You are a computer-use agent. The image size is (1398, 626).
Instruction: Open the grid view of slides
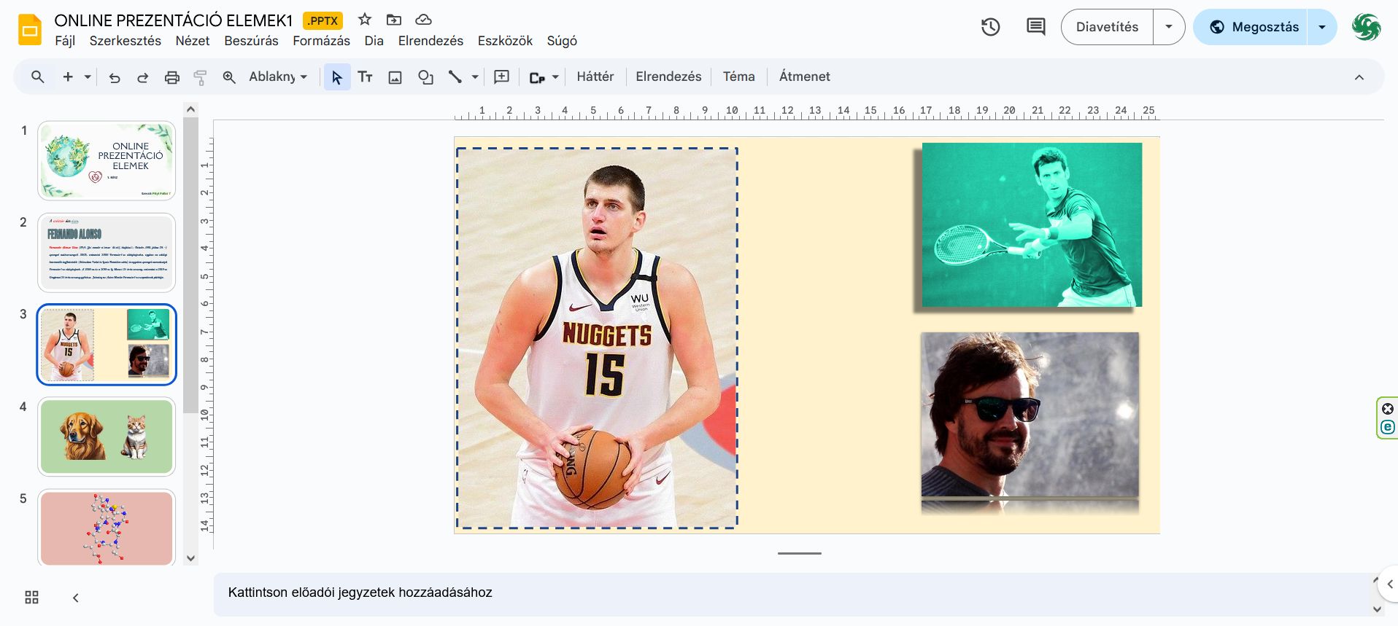31,598
